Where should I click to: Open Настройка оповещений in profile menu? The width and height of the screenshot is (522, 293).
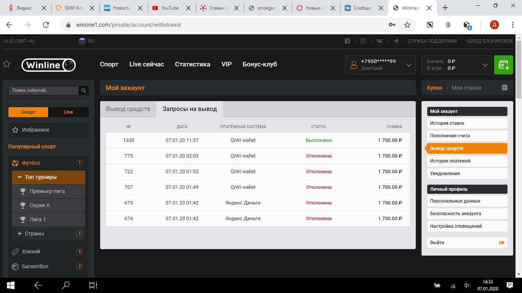click(467, 226)
